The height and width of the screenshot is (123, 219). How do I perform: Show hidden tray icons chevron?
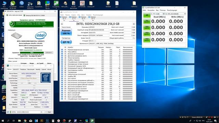pos(194,121)
